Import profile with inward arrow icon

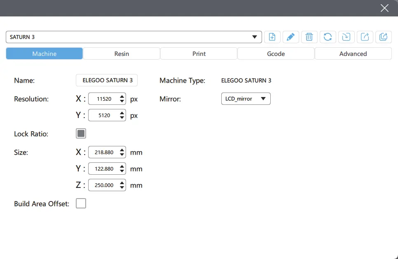[x=346, y=37]
